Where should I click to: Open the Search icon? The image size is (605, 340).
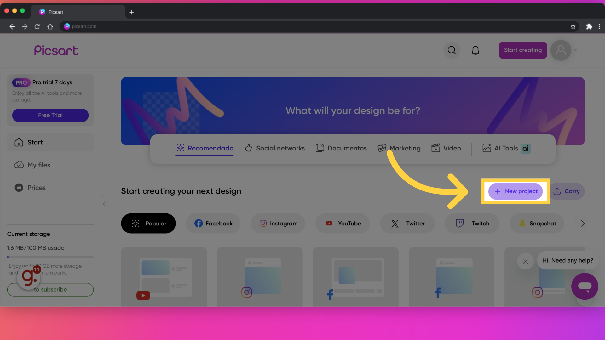[x=452, y=50]
